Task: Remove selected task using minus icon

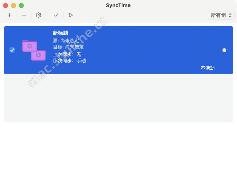Action: (x=24, y=15)
